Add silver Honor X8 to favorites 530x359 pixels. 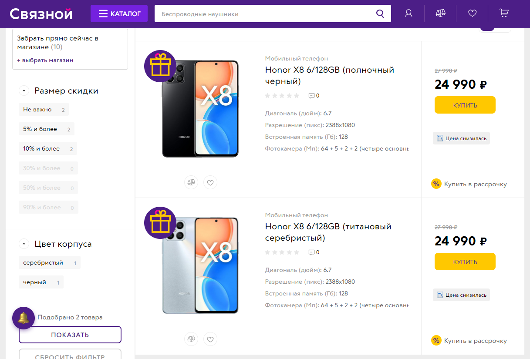click(210, 339)
